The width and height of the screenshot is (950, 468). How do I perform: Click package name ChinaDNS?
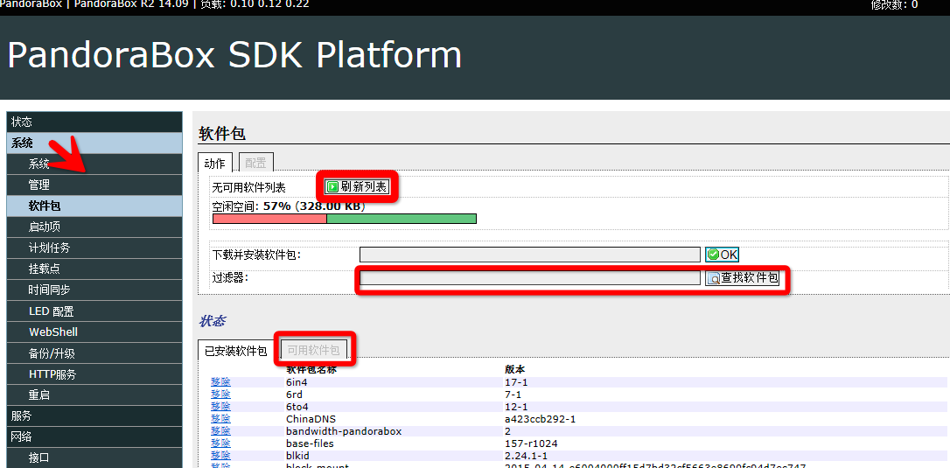point(311,419)
